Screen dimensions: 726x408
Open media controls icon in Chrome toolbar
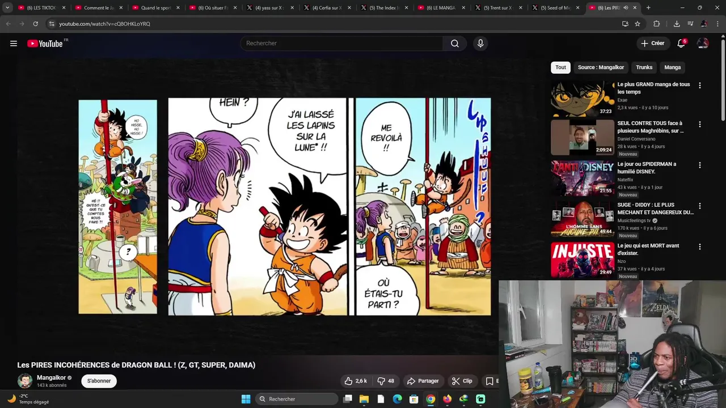(x=690, y=24)
